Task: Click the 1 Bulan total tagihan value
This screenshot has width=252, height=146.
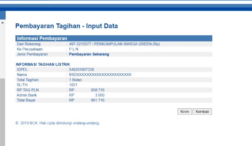Action: tap(75, 80)
